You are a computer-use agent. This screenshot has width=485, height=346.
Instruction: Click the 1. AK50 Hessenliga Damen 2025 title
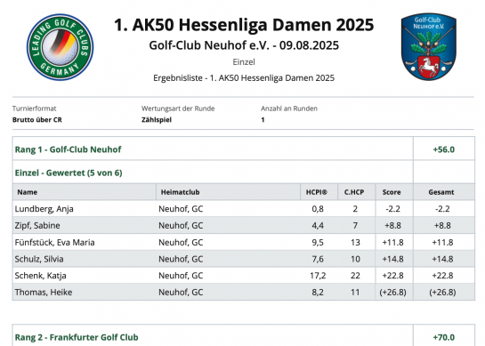244,25
